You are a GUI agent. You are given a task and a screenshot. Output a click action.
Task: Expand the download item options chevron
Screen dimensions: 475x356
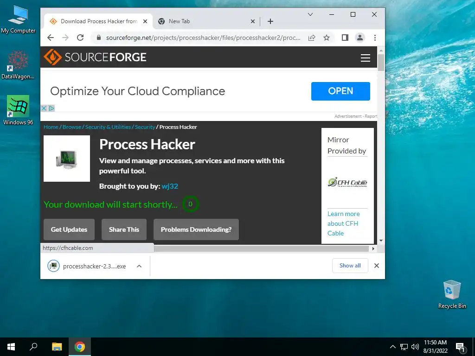tap(139, 266)
